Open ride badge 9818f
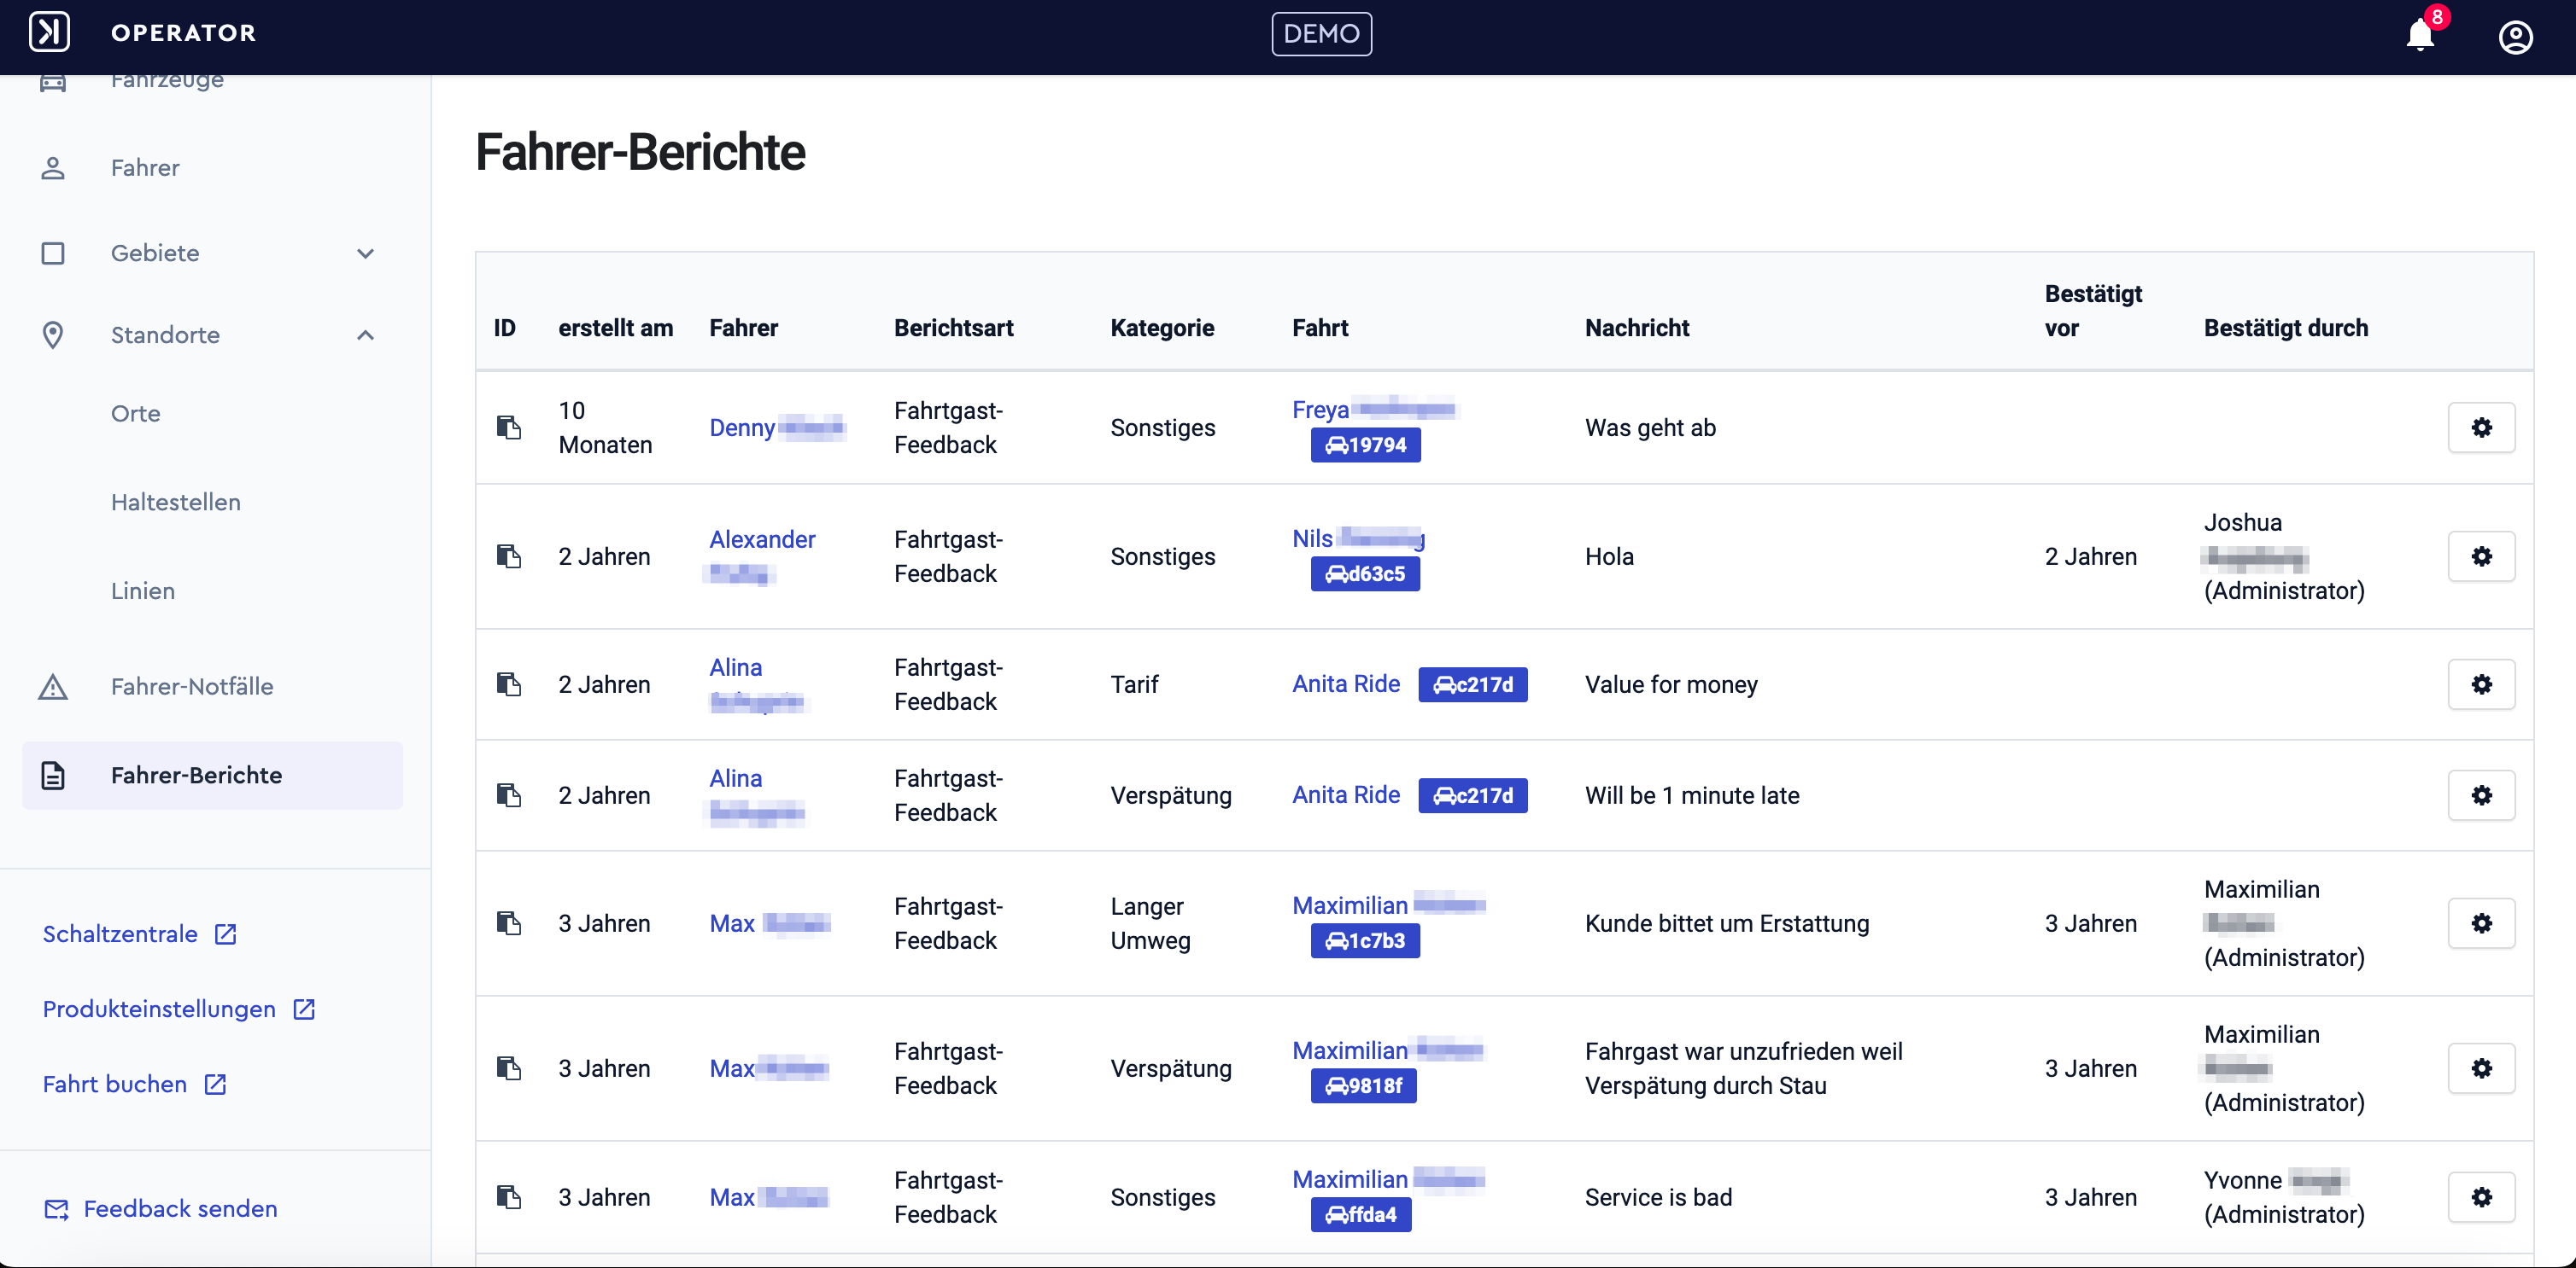Image resolution: width=2576 pixels, height=1268 pixels. click(1363, 1086)
